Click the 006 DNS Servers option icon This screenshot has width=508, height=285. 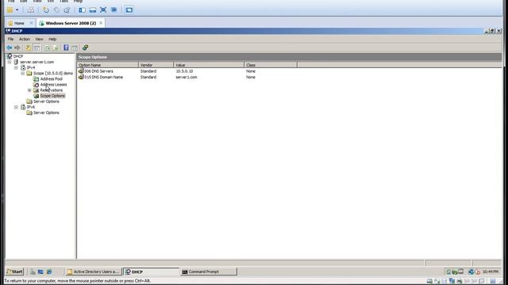(x=81, y=70)
